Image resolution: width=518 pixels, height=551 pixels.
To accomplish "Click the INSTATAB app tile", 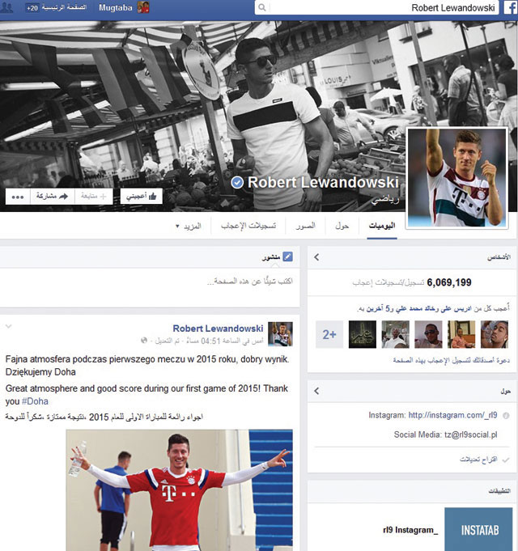I will pos(478,529).
